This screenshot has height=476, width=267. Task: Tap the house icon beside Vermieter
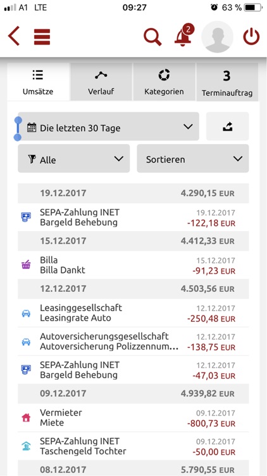pyautogui.click(x=26, y=418)
